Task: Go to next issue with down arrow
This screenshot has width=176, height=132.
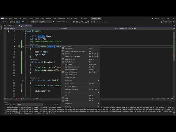Action: (31, 99)
